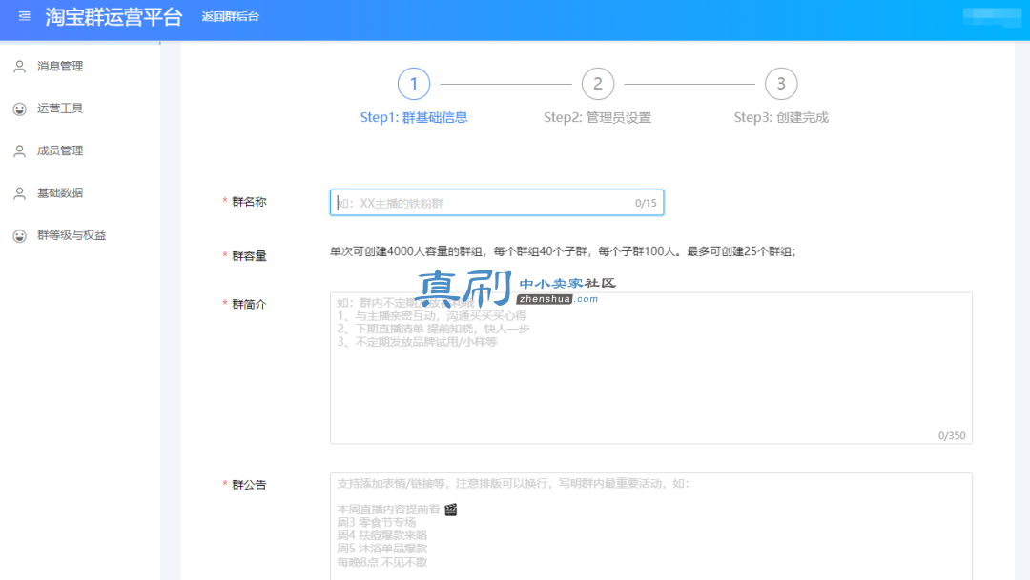Toggle the hamburger menu icon
The height and width of the screenshot is (580, 1030).
(24, 16)
